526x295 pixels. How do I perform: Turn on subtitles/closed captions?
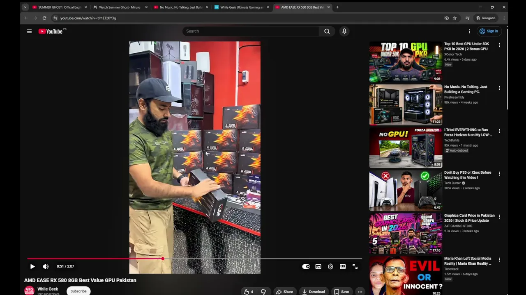coord(318,266)
